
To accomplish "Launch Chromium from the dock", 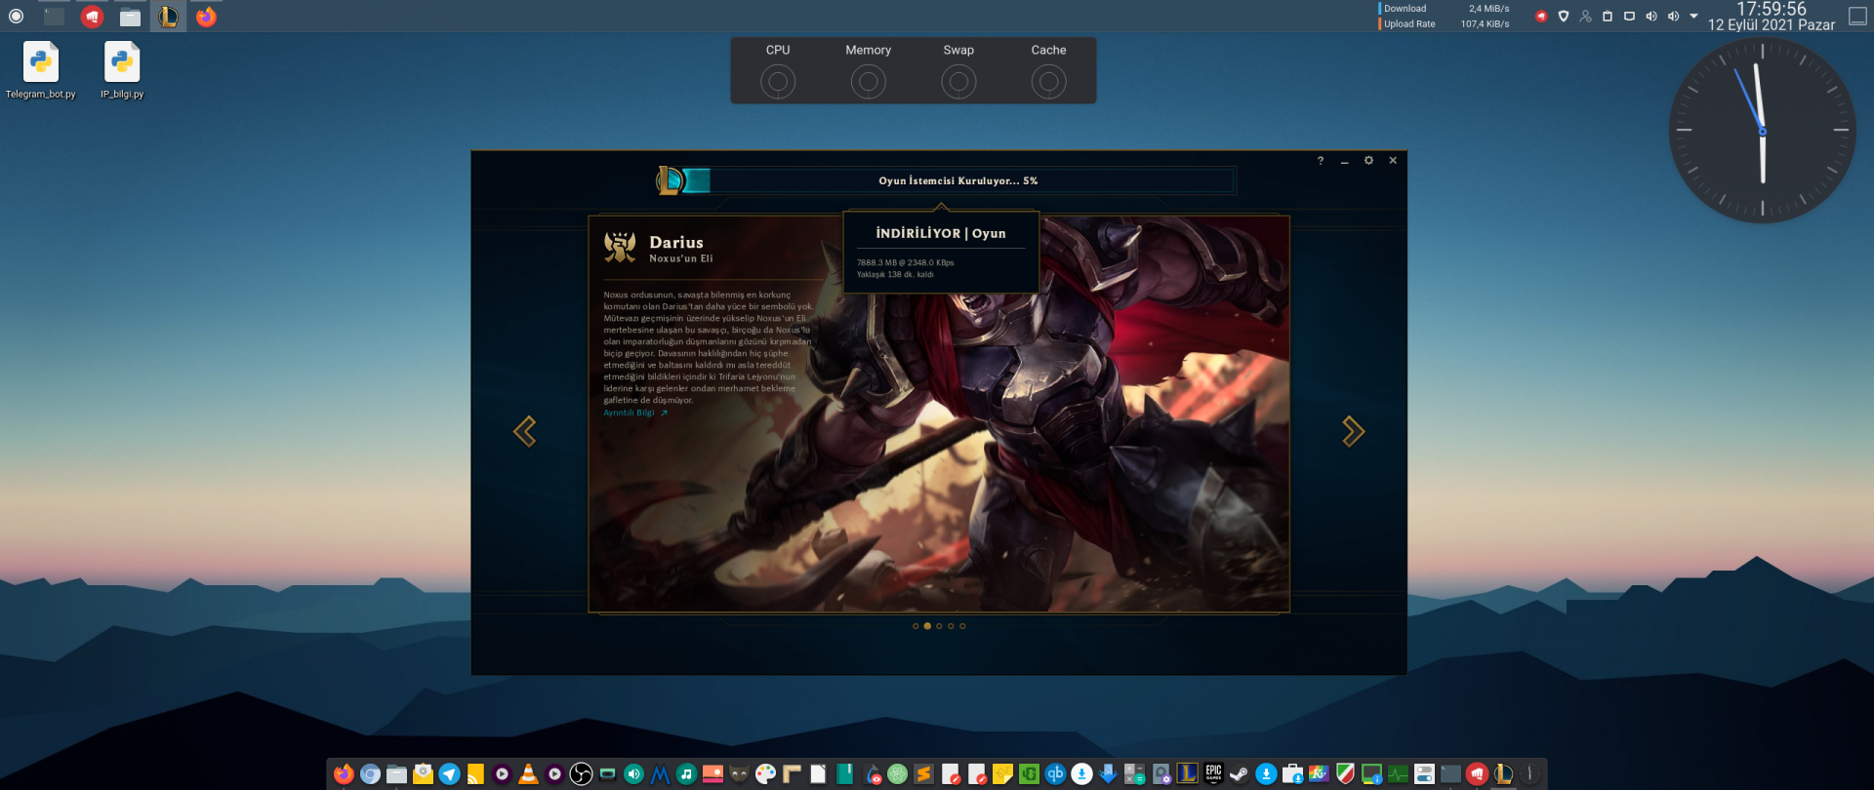I will (x=370, y=774).
